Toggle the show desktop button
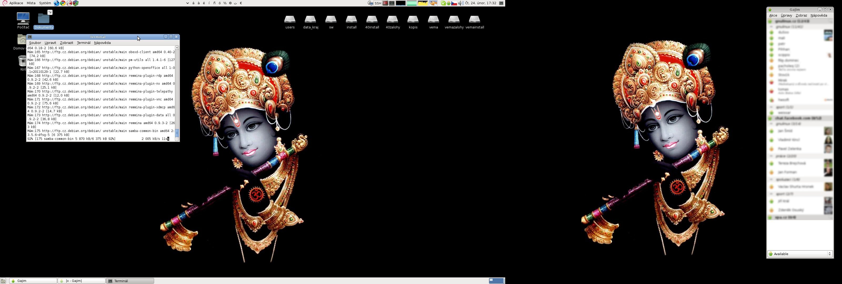 click(3, 281)
